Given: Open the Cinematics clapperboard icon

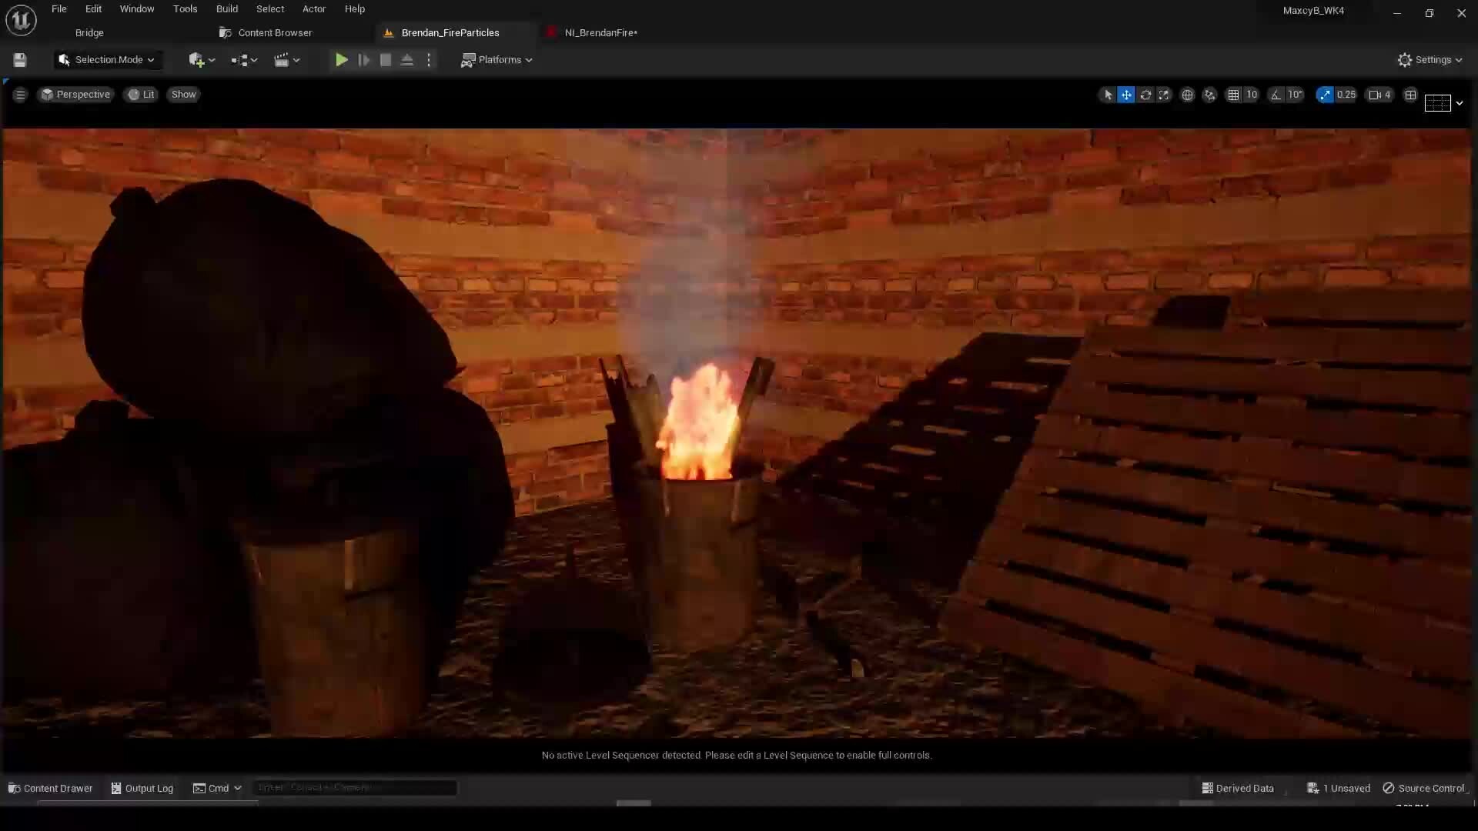Looking at the screenshot, I should (x=283, y=60).
